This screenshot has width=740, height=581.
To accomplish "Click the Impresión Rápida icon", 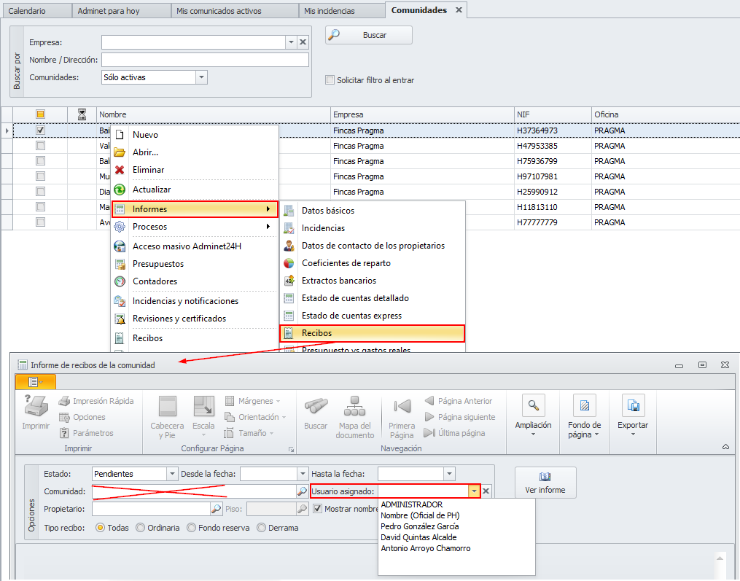I will pos(64,401).
